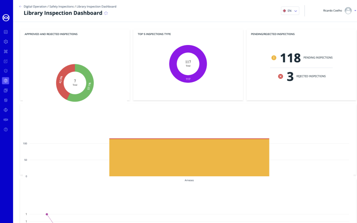
Task: Open the gear settings sidebar icon
Action: (x=6, y=42)
